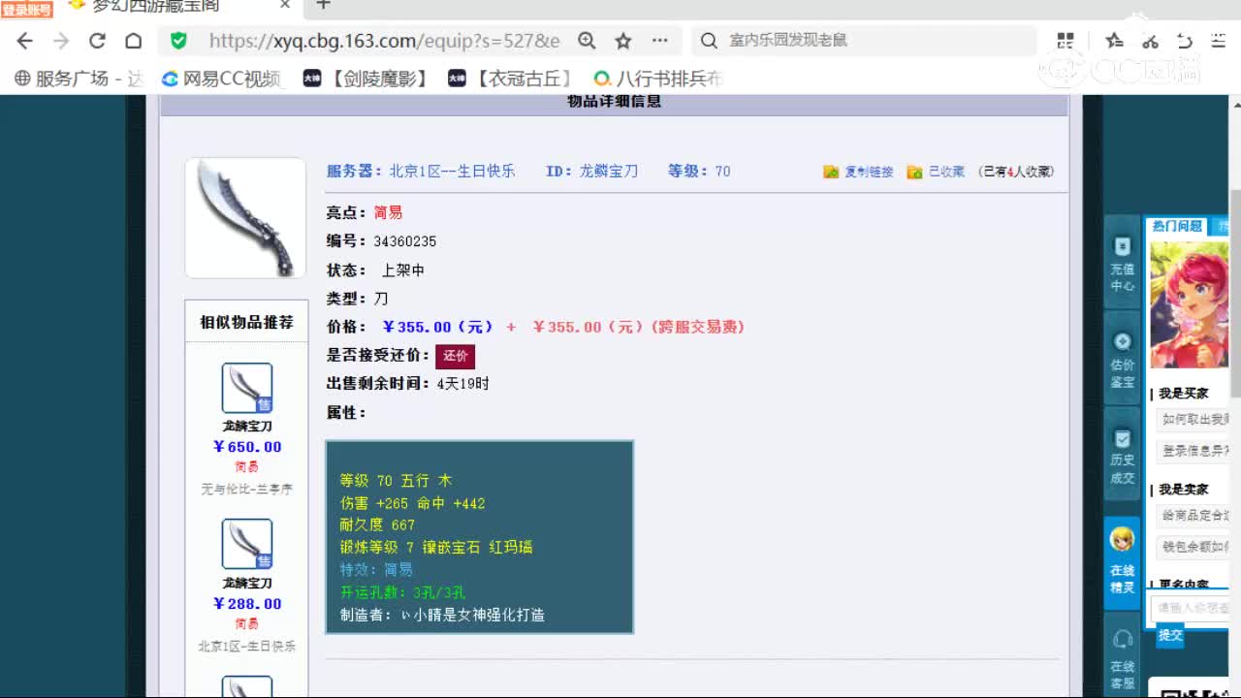Select the ¥288.00 price text

[x=247, y=604]
